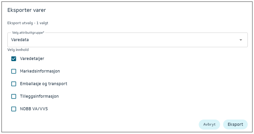The height and width of the screenshot is (134, 254).
Task: Tick the Emballasje og transport checkbox
Action: click(x=14, y=84)
